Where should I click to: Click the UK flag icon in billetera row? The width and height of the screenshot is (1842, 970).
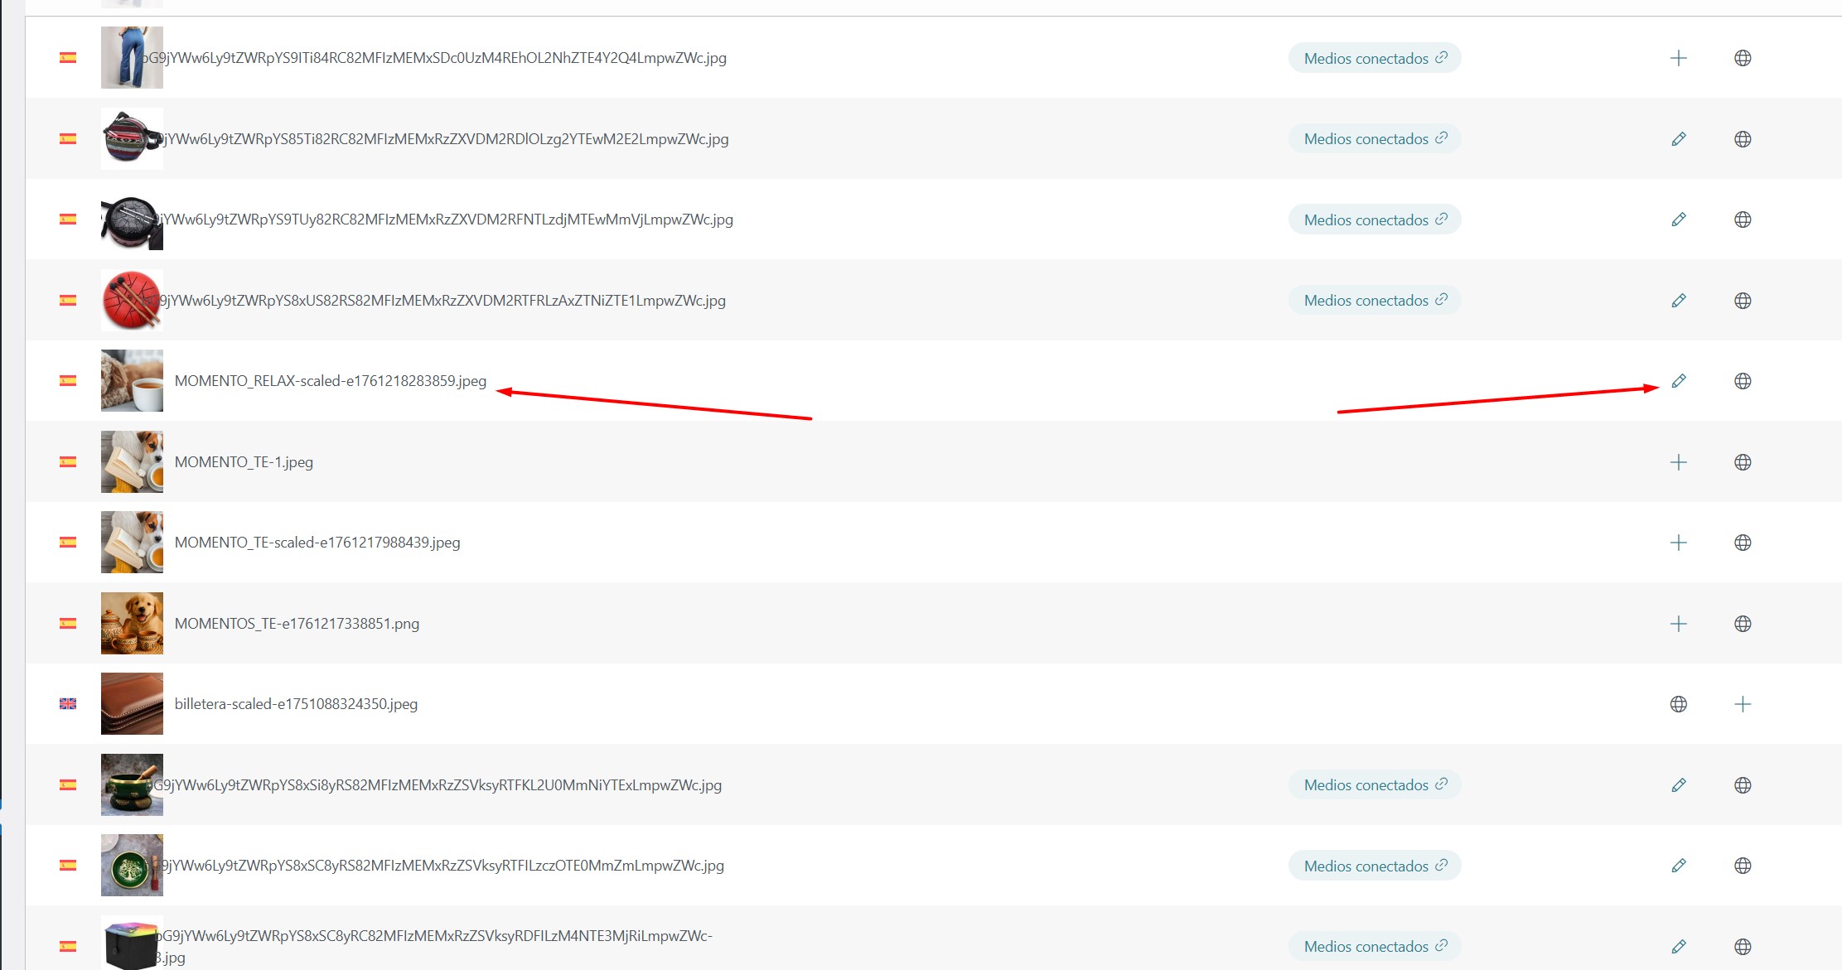click(x=68, y=704)
